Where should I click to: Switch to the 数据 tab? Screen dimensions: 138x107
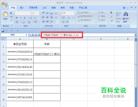pos(54,8)
